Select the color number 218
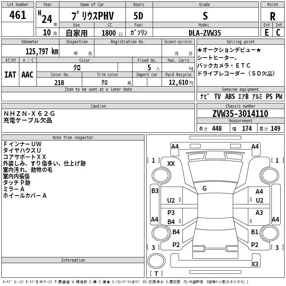This screenshot has width=286, height=286. [x=59, y=83]
